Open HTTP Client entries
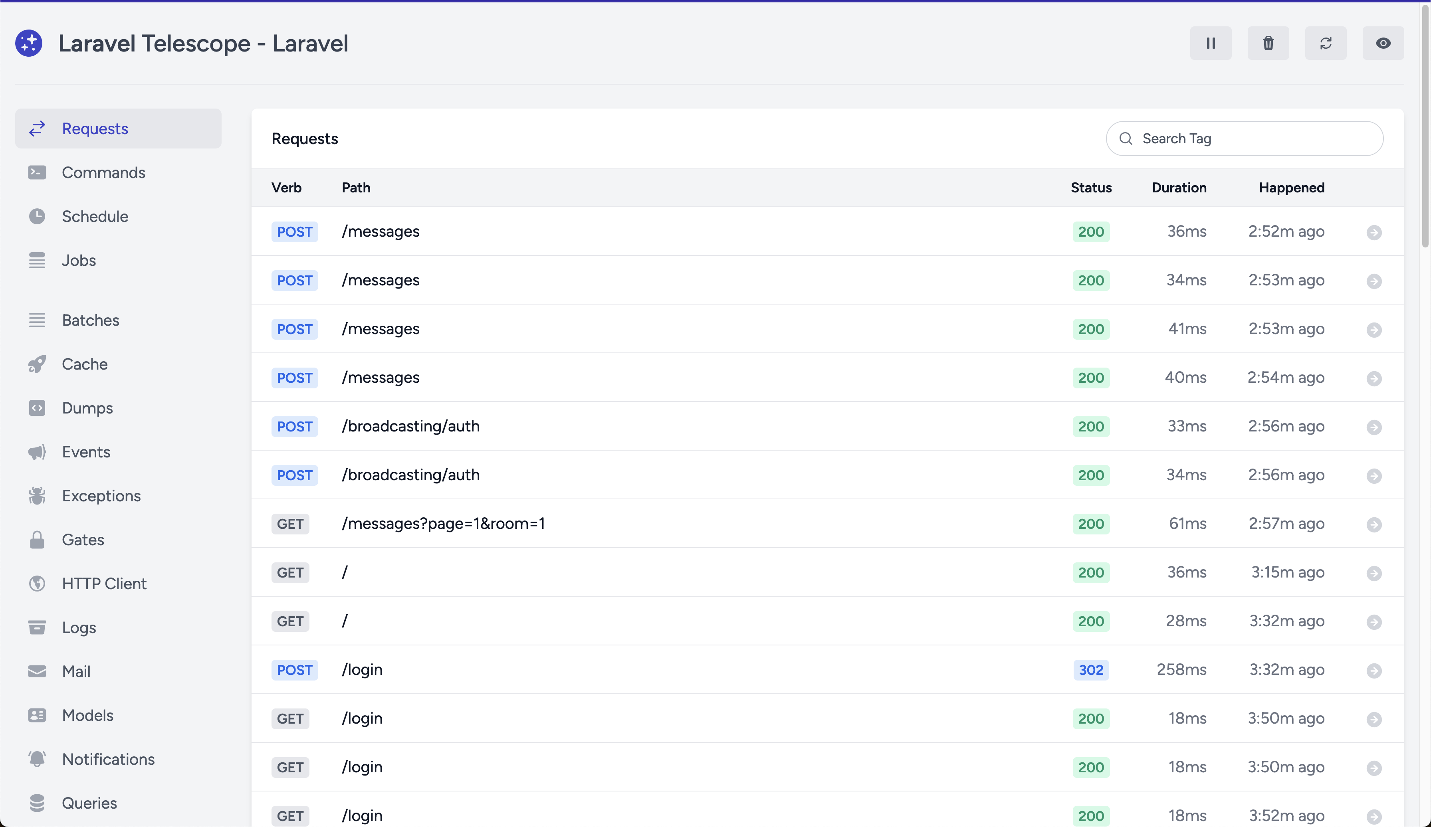Image resolution: width=1431 pixels, height=827 pixels. (x=105, y=584)
